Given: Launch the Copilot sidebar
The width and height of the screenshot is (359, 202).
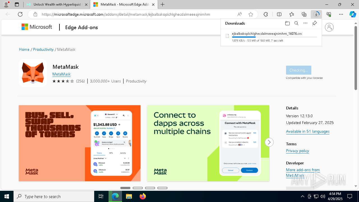Looking at the screenshot, I should 353,14.
